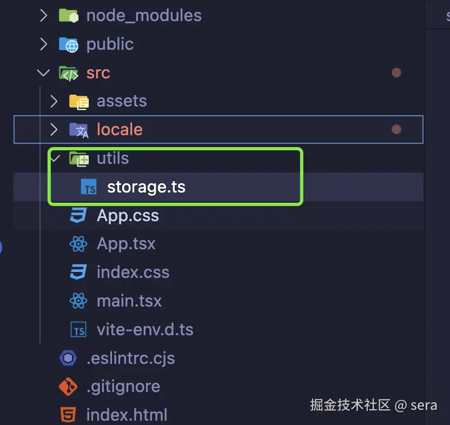Click the public folder globe icon
The image size is (450, 425).
(x=69, y=44)
